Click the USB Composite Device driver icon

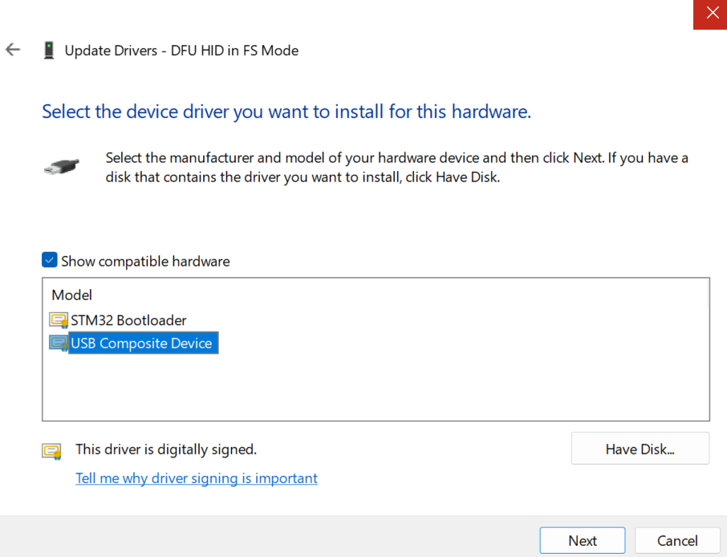59,344
